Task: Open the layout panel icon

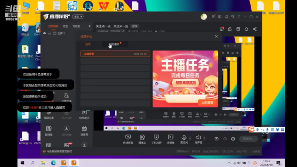Action: pos(238,29)
